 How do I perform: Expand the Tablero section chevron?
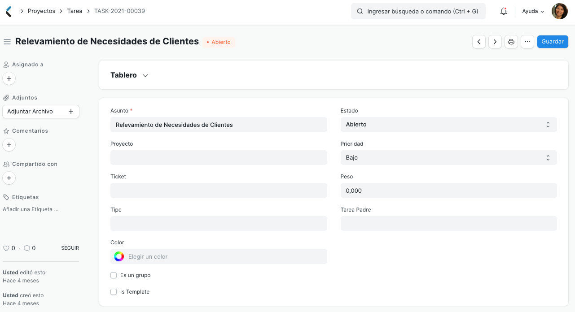[x=145, y=76]
